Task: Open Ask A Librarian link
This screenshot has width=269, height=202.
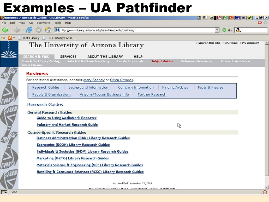Action: (33, 65)
